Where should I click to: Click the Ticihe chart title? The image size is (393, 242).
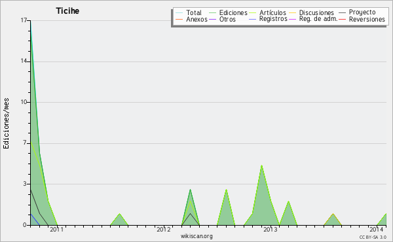coord(67,11)
